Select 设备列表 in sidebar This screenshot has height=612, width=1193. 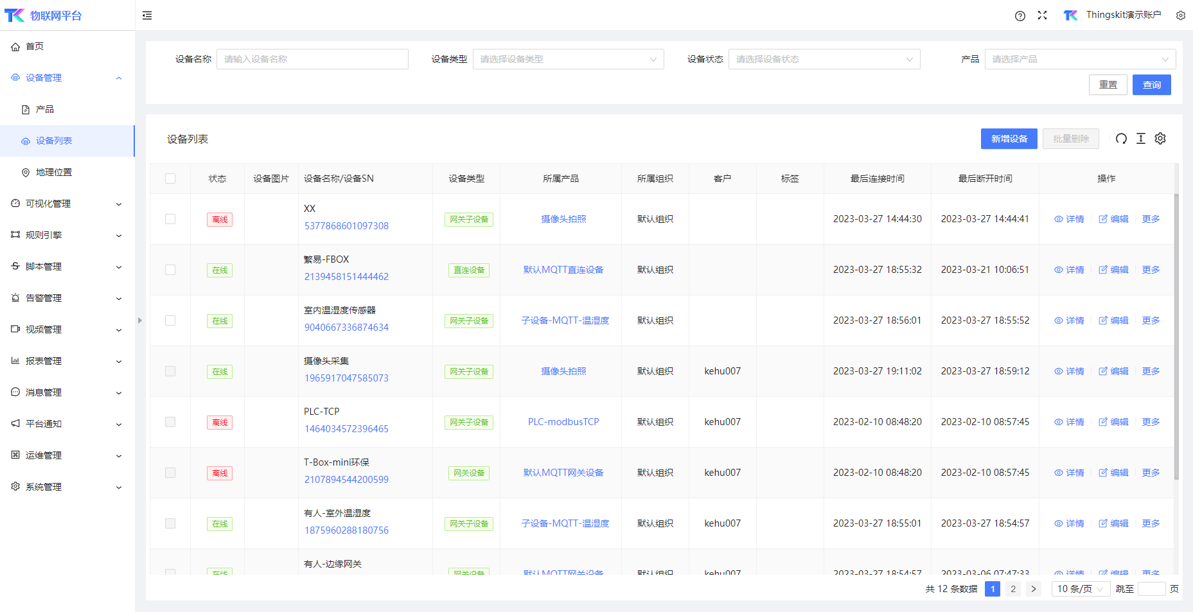pyautogui.click(x=67, y=141)
